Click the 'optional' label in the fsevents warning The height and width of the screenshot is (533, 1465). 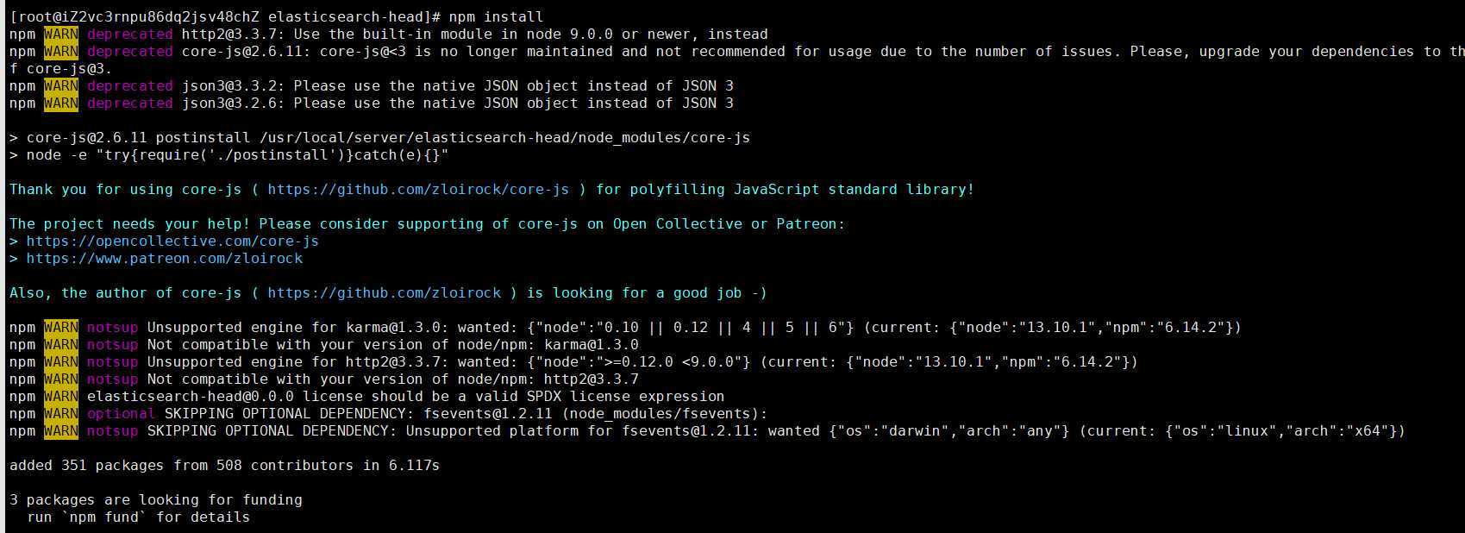pyautogui.click(x=121, y=413)
